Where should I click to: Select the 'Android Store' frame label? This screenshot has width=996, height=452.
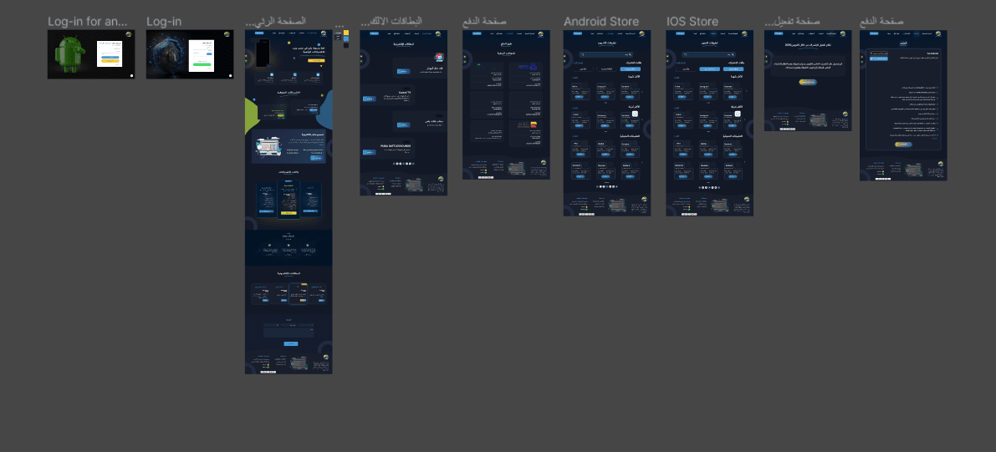pyautogui.click(x=601, y=22)
